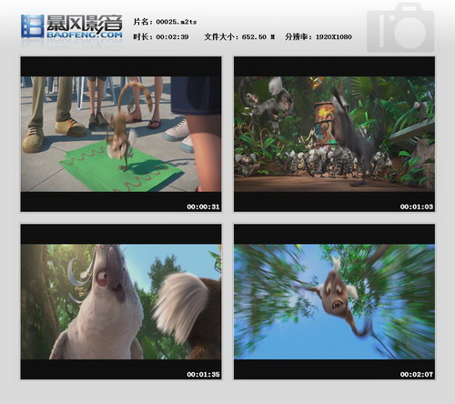Click the BAOFENG.COM logo text

pos(85,35)
